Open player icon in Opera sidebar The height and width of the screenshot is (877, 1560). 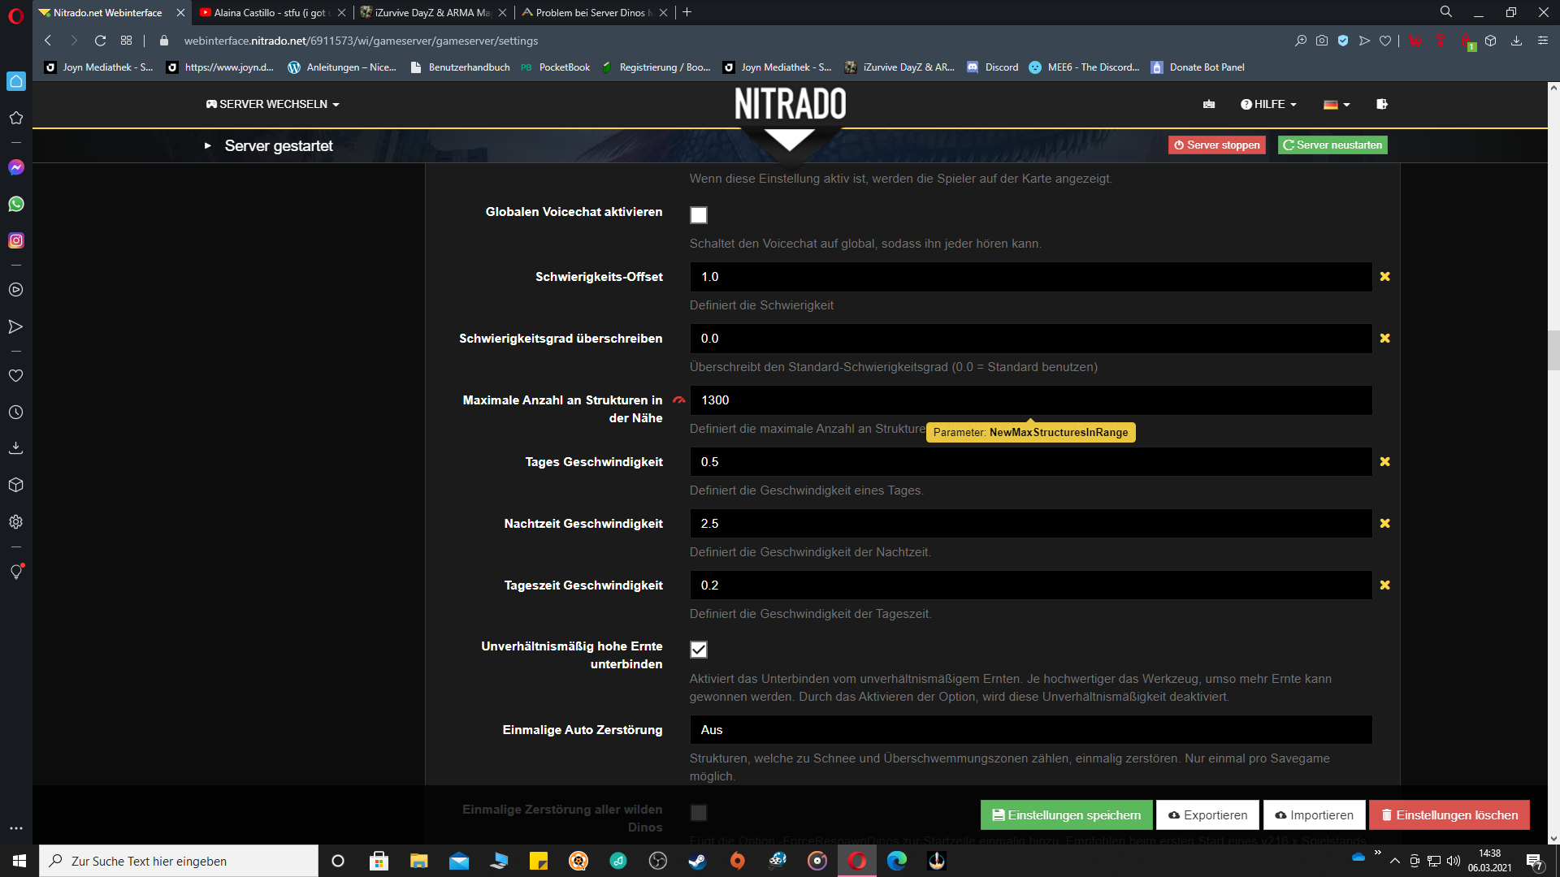(16, 290)
